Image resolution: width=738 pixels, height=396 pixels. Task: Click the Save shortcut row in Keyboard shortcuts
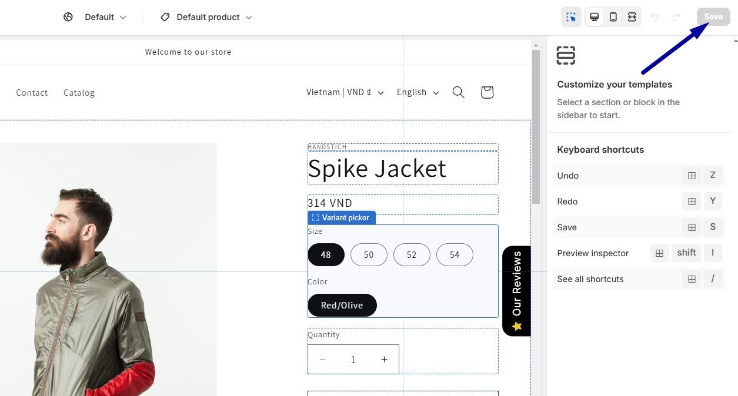(x=638, y=227)
